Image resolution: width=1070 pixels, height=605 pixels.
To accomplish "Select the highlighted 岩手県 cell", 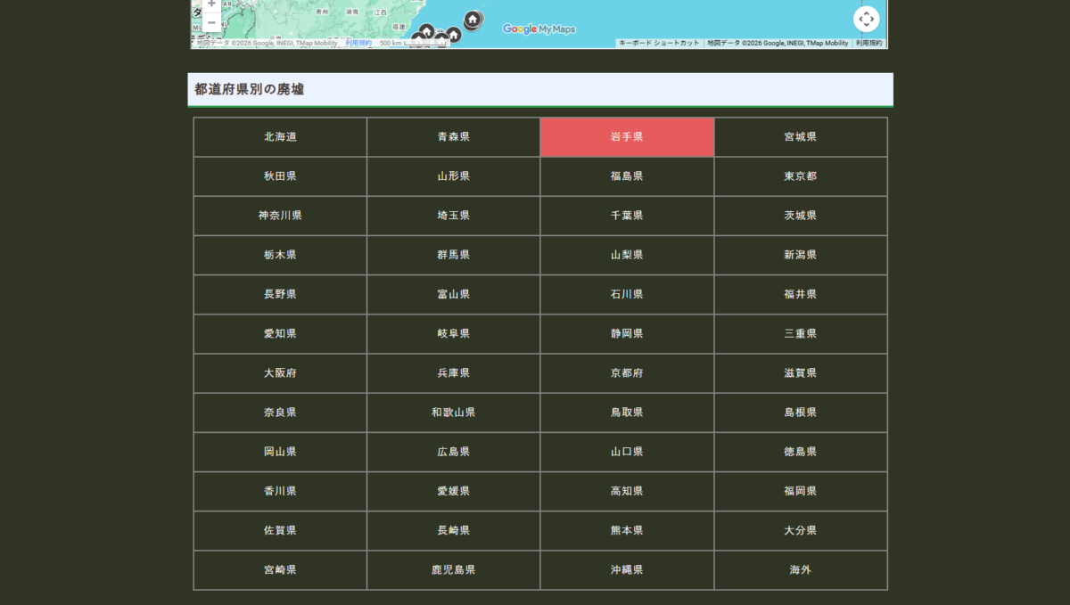I will [627, 137].
